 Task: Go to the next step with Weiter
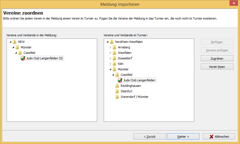pyautogui.click(x=183, y=137)
